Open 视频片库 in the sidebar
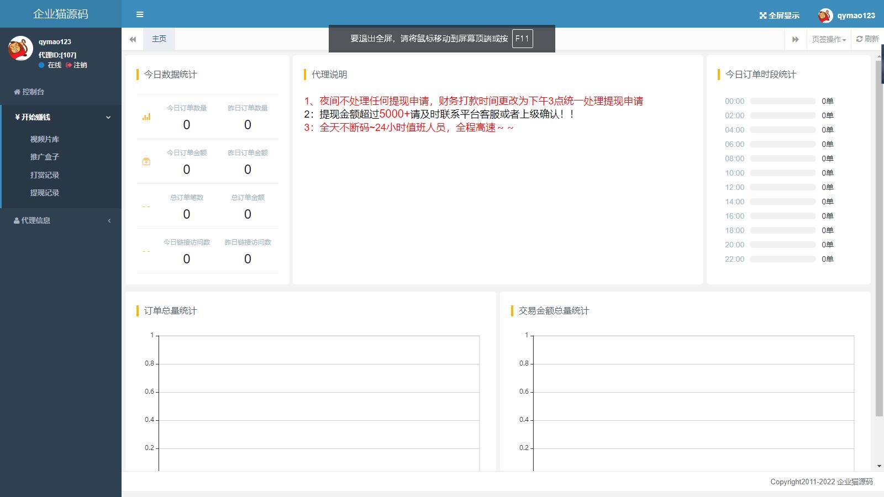This screenshot has width=884, height=497. coord(45,139)
